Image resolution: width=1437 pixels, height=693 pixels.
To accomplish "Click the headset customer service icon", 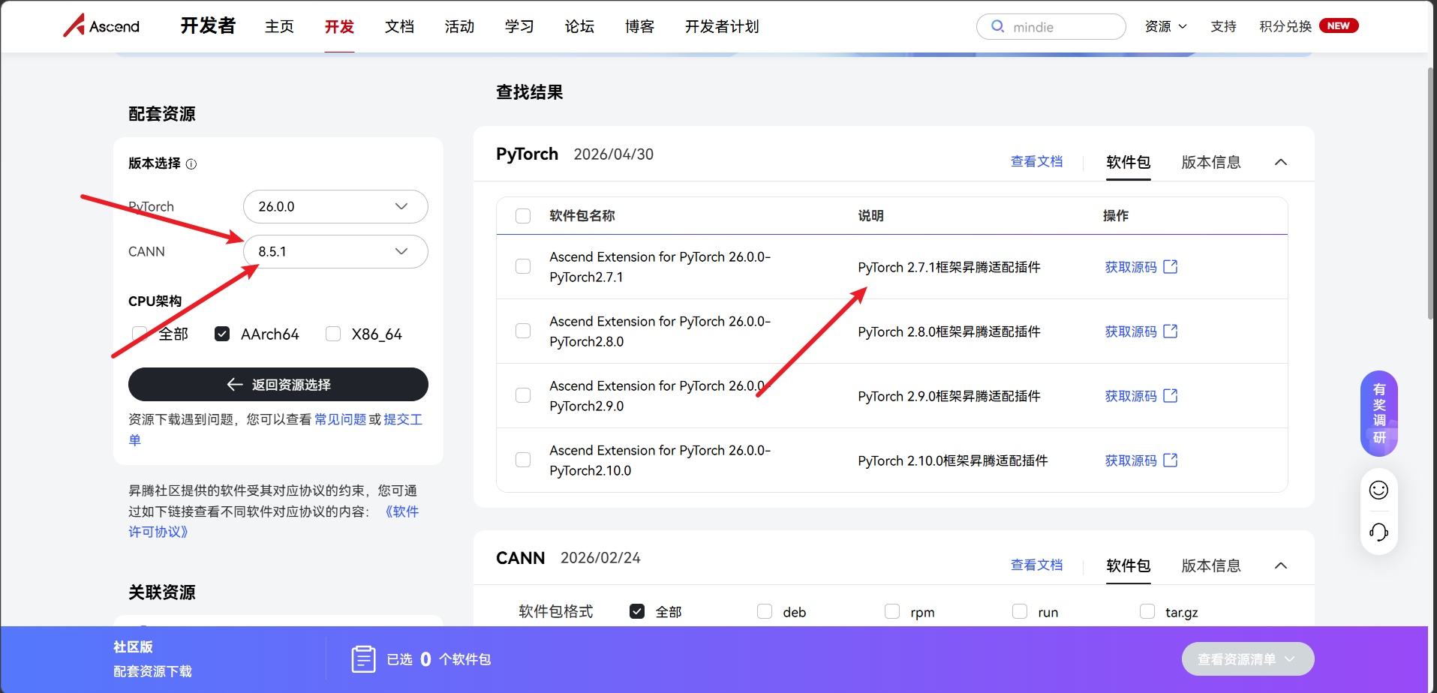I will 1378,532.
